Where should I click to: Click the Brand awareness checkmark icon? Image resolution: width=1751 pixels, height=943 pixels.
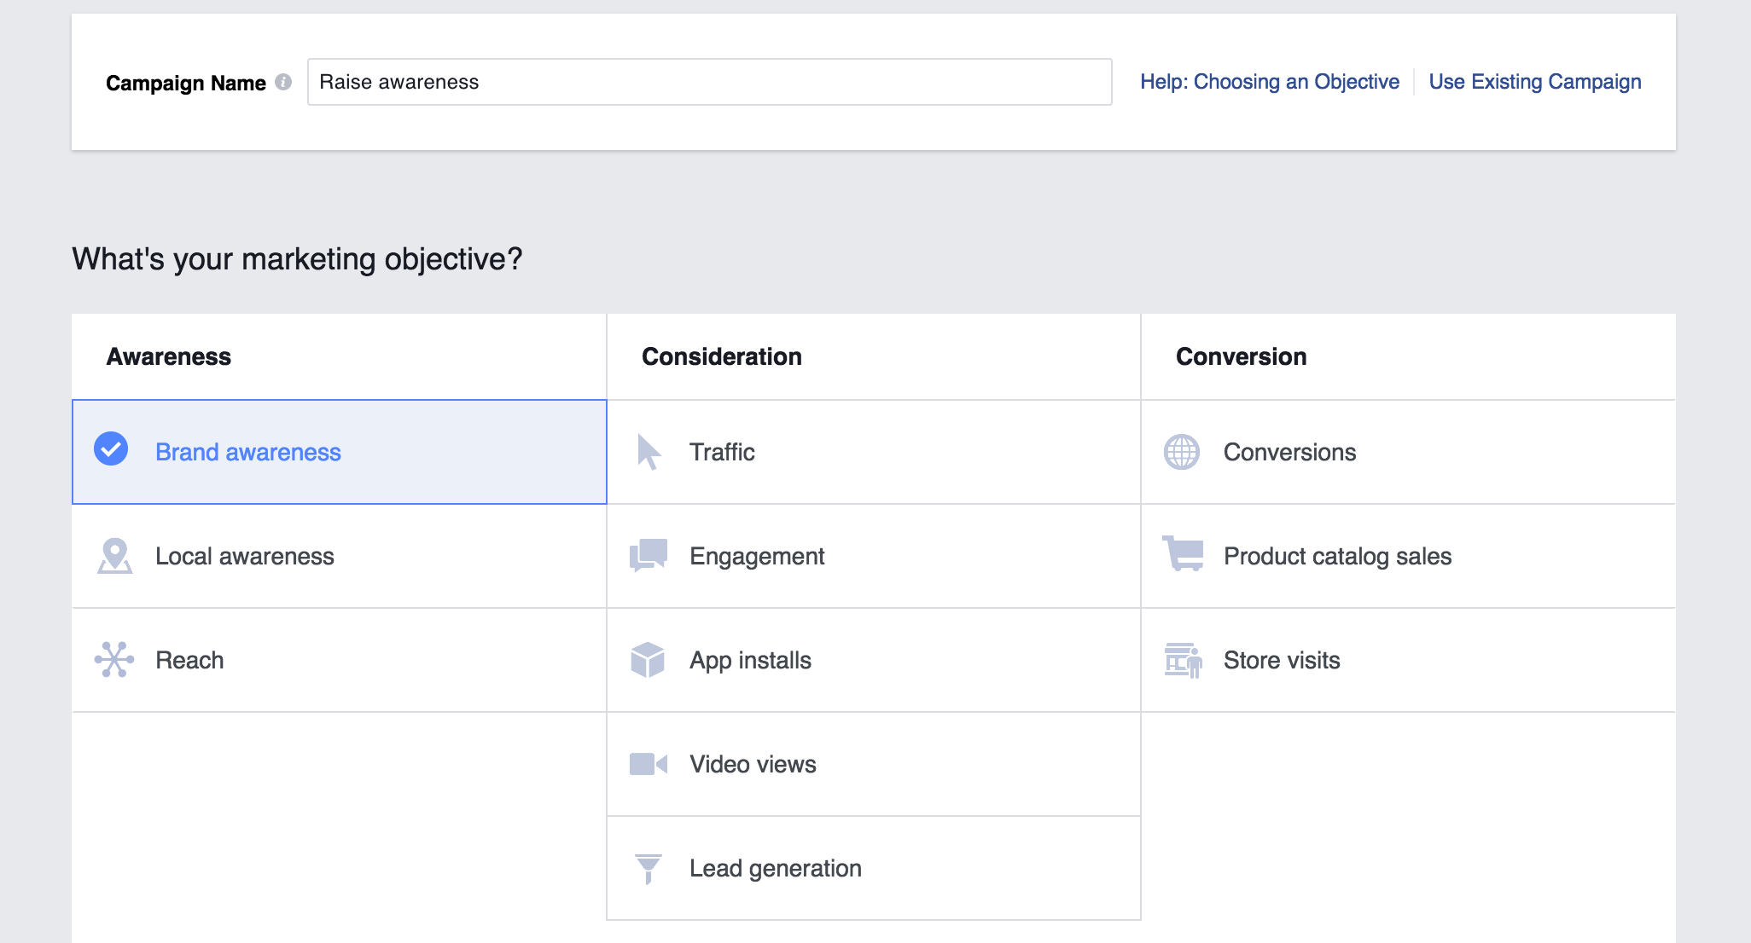[111, 448]
